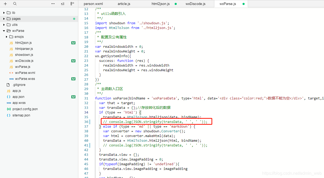Click JS icon of wxDiscode.js

(11, 61)
